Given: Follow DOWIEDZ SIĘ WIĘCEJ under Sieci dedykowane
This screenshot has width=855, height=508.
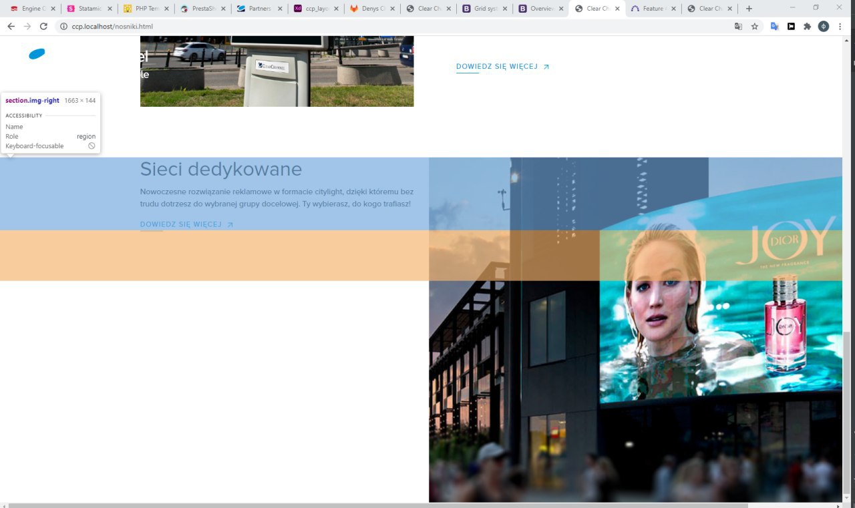Looking at the screenshot, I should point(186,225).
